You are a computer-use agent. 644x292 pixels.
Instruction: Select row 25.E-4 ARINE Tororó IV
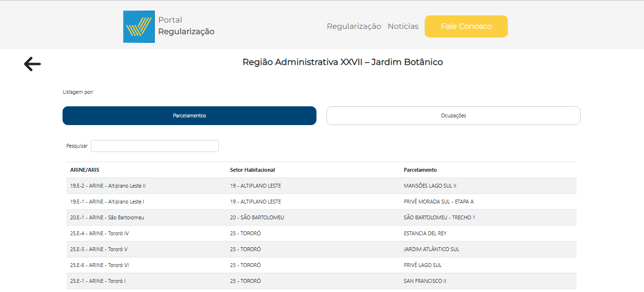click(x=321, y=233)
